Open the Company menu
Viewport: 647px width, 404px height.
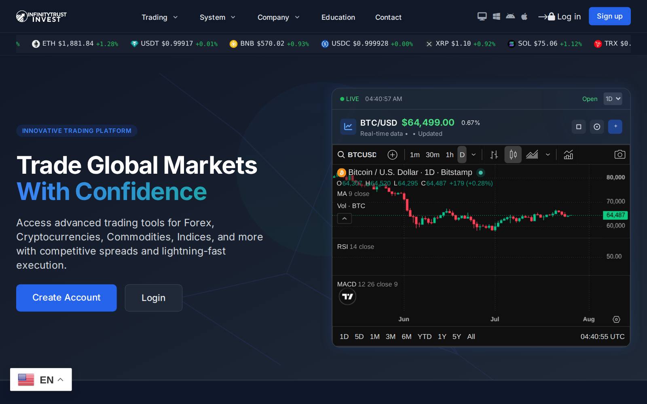[279, 17]
